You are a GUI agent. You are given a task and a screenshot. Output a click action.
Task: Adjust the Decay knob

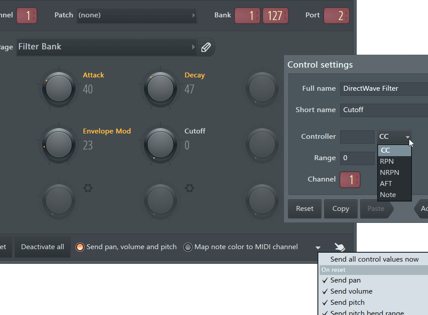click(x=160, y=88)
